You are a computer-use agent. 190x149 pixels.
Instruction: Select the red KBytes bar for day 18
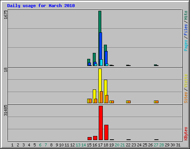106,133
